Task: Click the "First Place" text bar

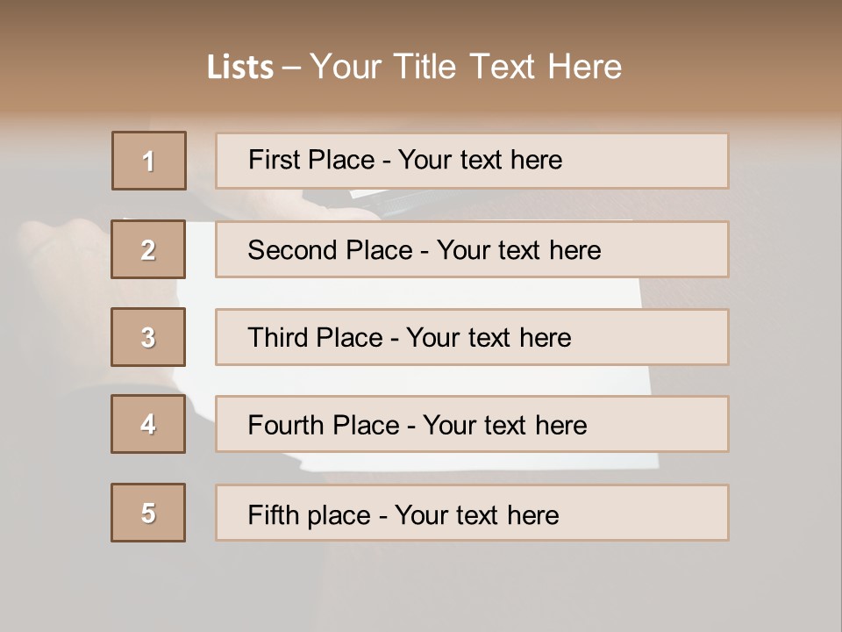Action: pyautogui.click(x=472, y=161)
